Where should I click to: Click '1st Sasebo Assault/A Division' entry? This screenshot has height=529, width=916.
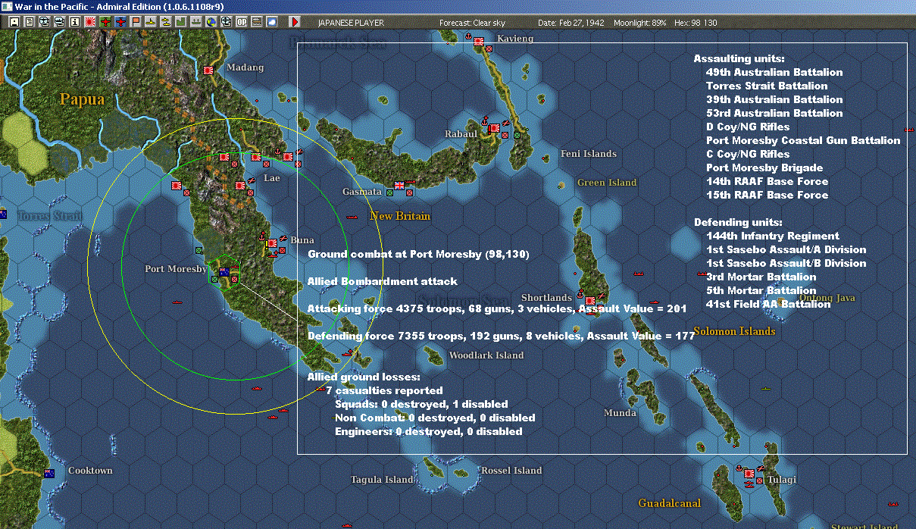pos(786,249)
